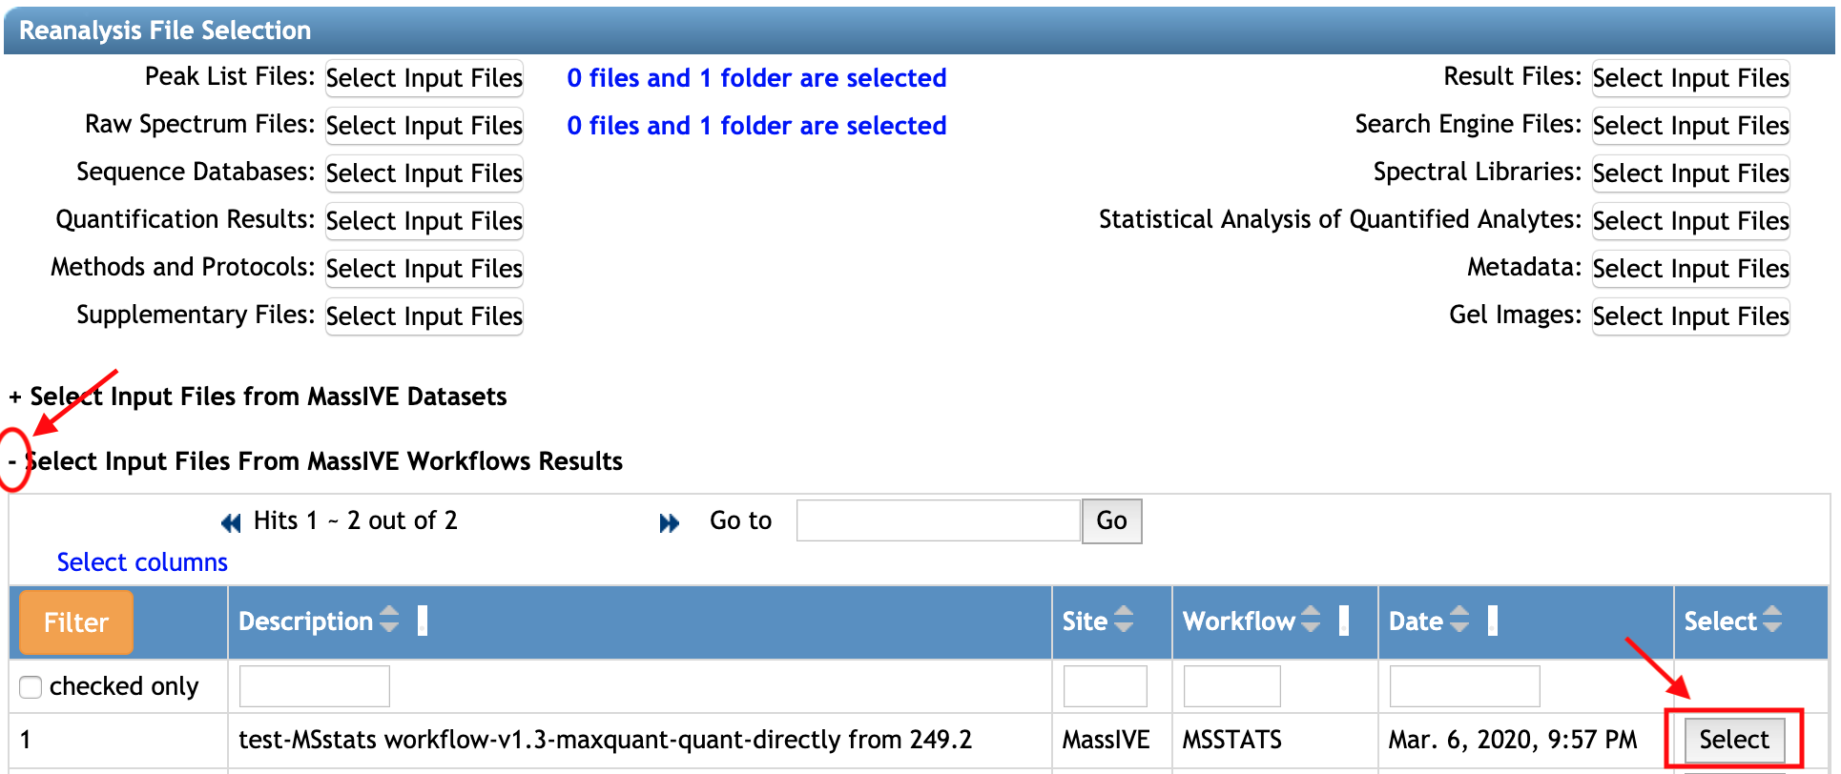Screen dimensions: 1841x774
Task: Sort table by Select column
Action: [x=1771, y=621]
